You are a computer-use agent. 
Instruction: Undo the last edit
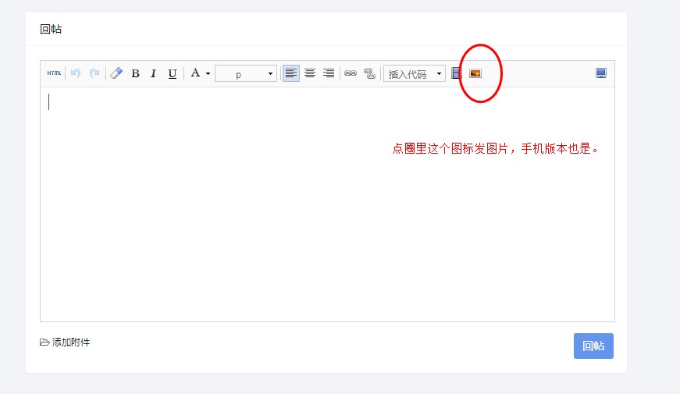coord(76,73)
